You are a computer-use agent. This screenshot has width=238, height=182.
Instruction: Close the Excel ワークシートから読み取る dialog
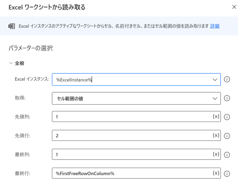234,7
